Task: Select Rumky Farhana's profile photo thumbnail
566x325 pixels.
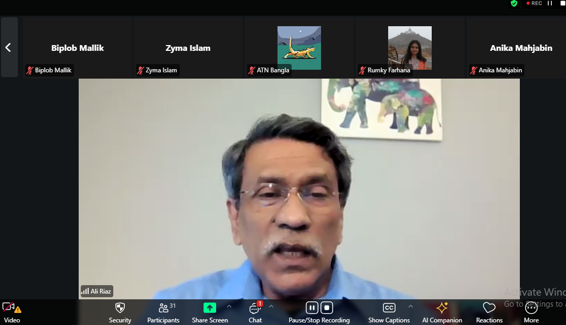Action: tap(410, 48)
